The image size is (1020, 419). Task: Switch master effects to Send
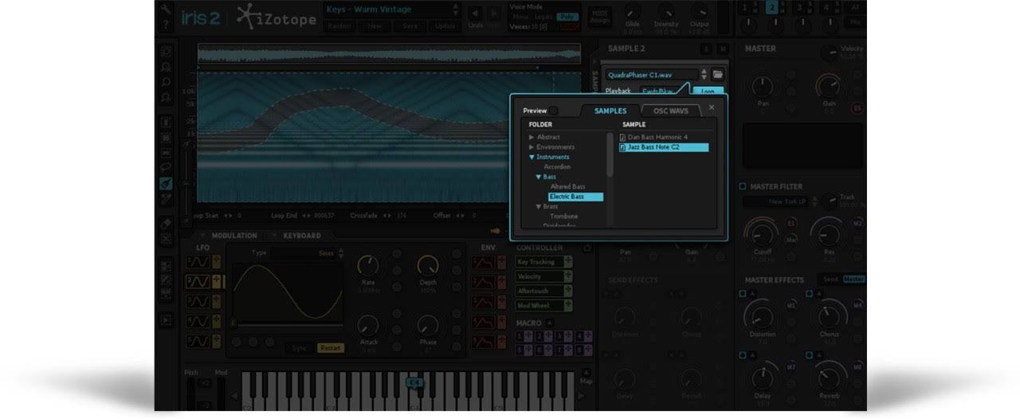point(830,280)
